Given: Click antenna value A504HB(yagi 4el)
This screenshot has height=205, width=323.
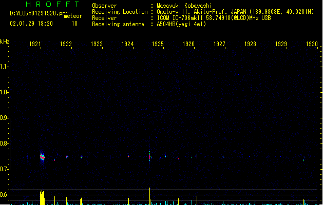Looking at the screenshot, I should pos(181,24).
